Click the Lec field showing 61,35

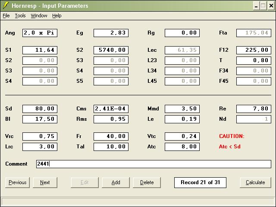(x=182, y=50)
